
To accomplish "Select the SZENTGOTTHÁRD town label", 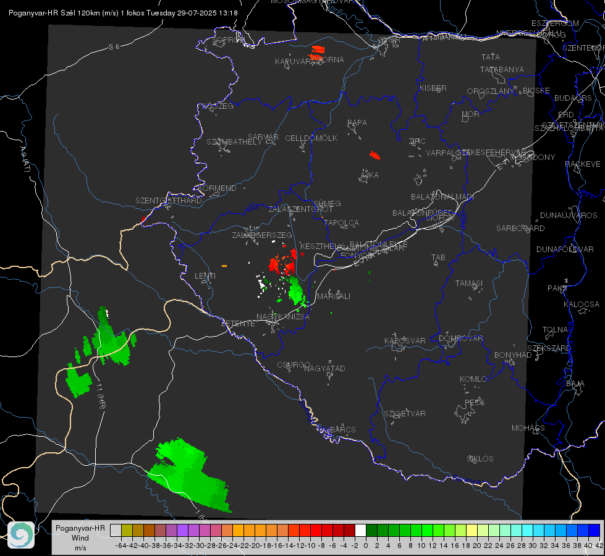I will 169,201.
